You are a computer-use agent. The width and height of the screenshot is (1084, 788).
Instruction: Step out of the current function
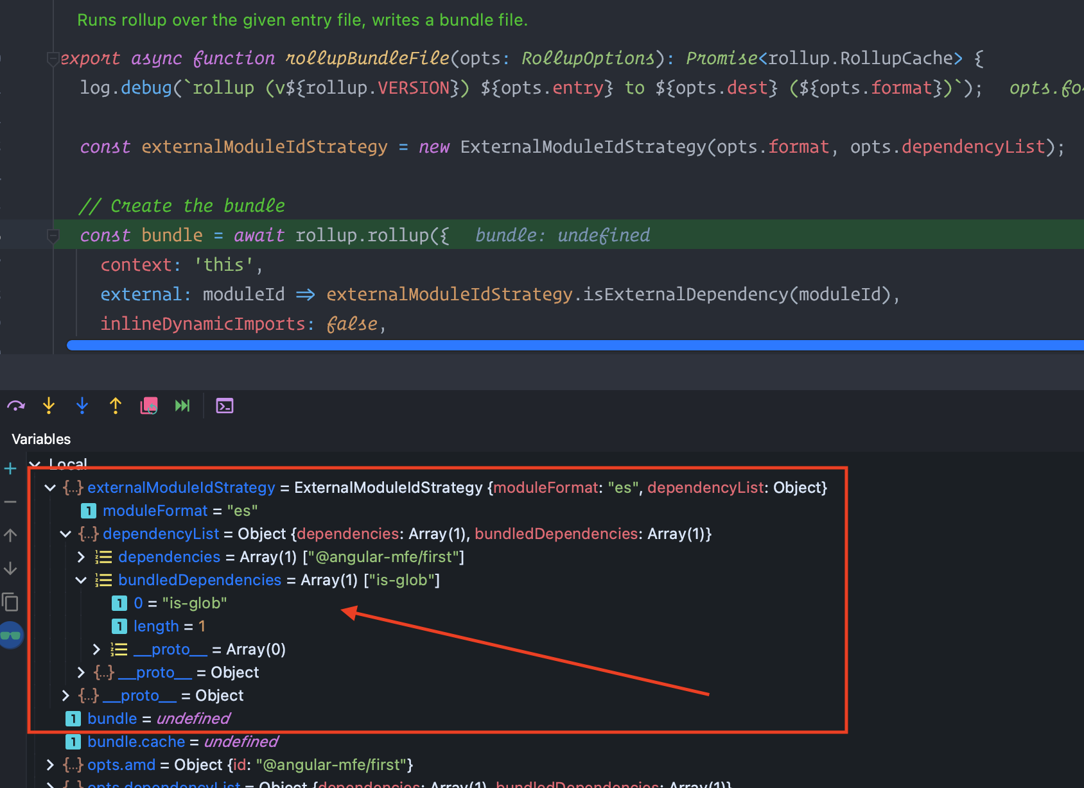tap(115, 405)
